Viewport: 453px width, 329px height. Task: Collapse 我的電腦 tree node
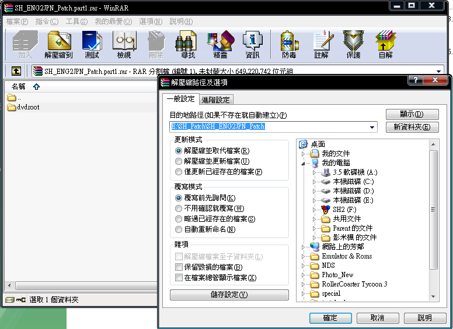pos(303,164)
